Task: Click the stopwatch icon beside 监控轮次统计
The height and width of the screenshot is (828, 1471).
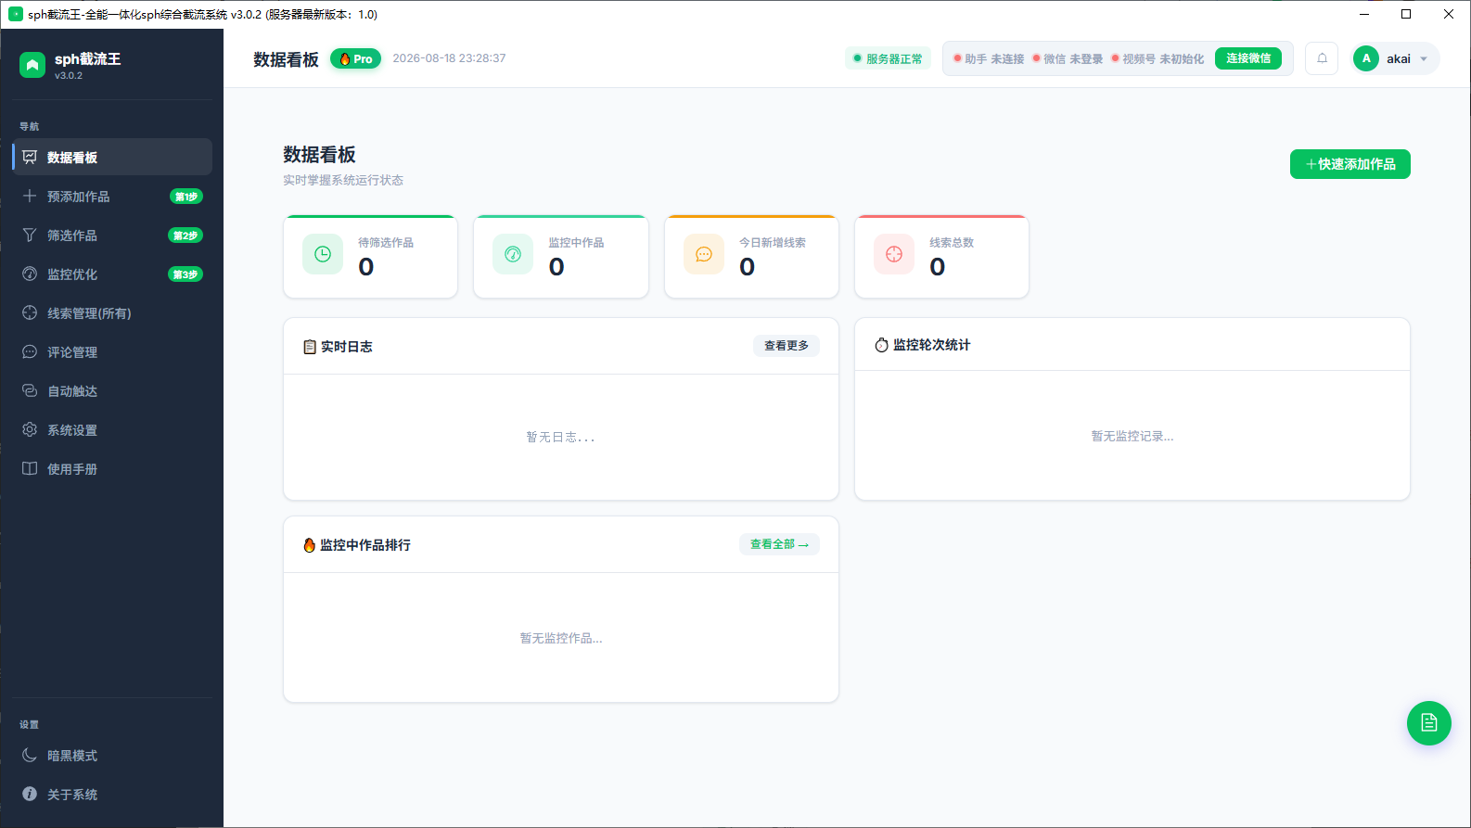Action: click(881, 345)
